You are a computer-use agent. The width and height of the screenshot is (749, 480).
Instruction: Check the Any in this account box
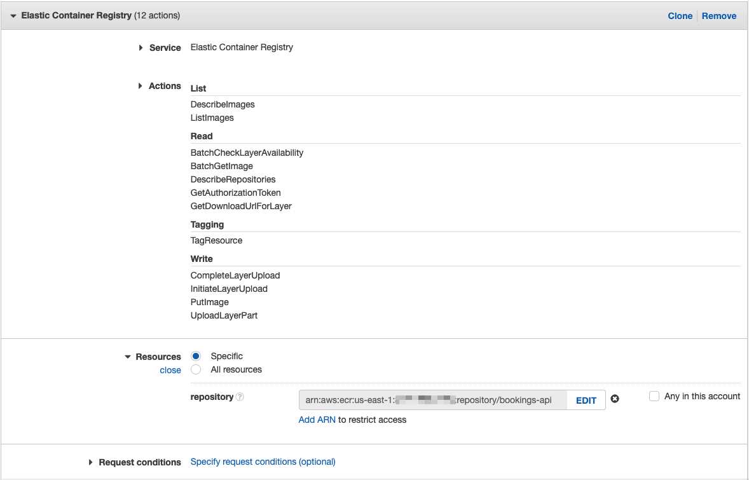654,396
